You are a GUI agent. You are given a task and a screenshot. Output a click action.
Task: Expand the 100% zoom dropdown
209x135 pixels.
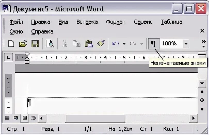186,44
